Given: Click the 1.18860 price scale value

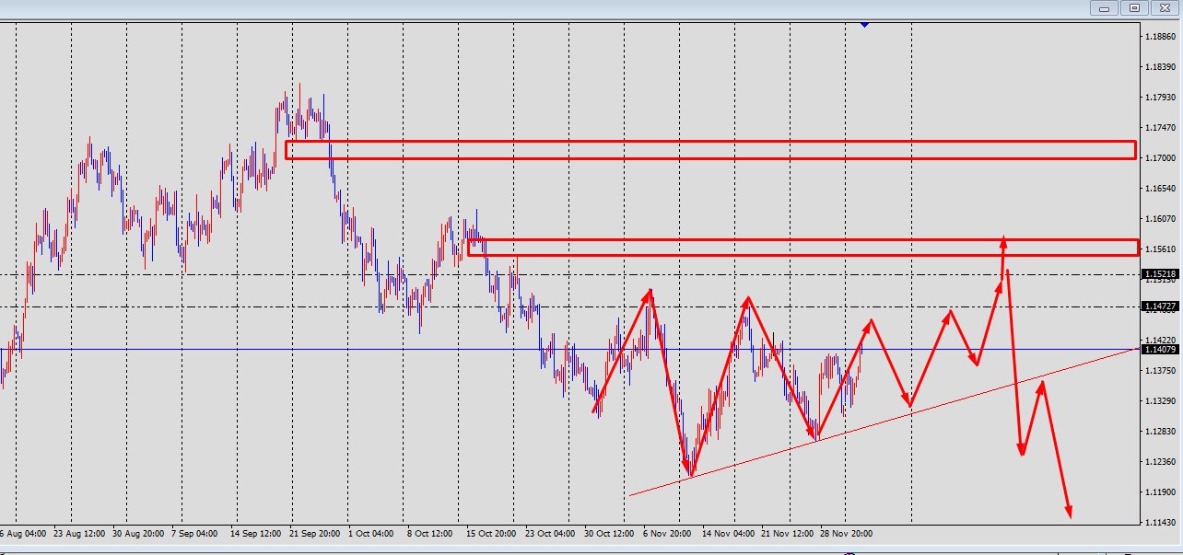Looking at the screenshot, I should click(1160, 37).
